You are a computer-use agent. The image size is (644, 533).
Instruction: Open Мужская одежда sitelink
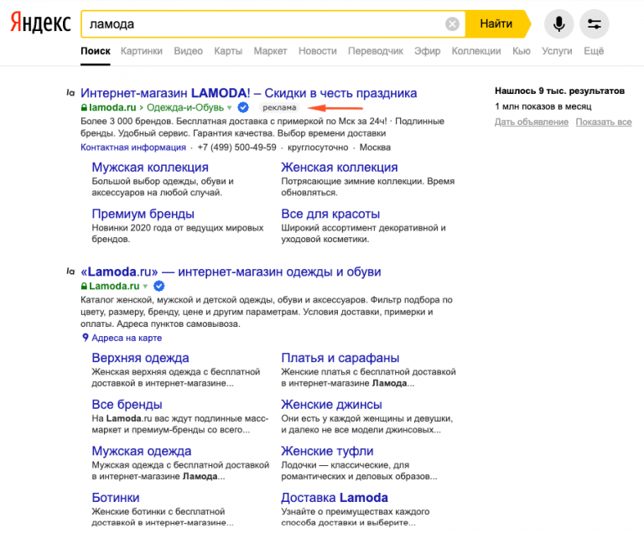click(141, 451)
